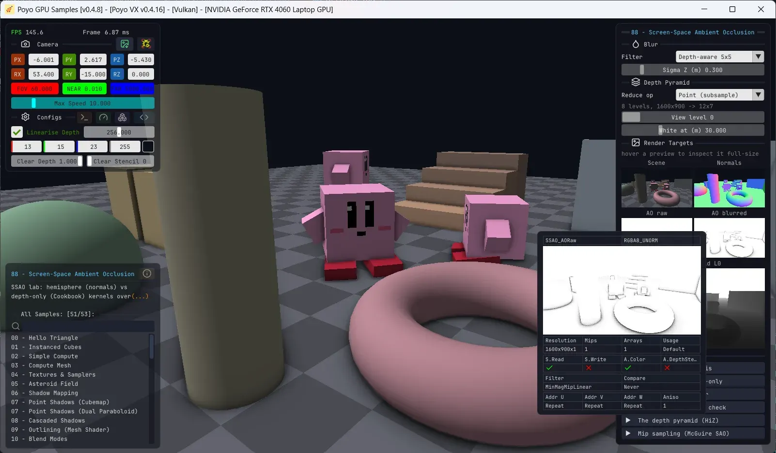Click the RY value -15.000 field
This screenshot has height=453, width=776.
coord(93,74)
